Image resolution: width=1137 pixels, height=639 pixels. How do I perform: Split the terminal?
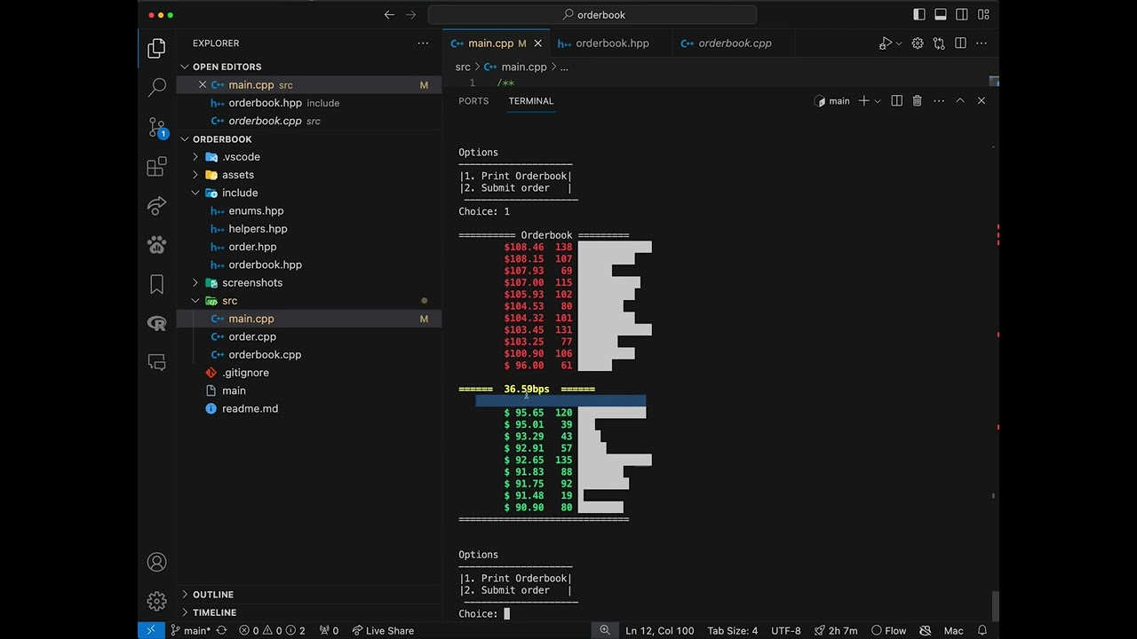896,101
